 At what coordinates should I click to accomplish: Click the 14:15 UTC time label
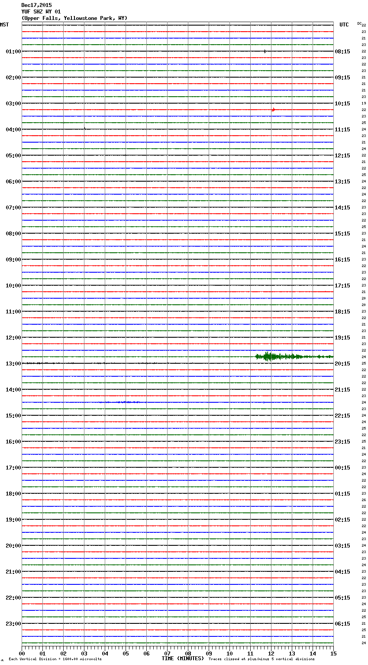point(342,208)
